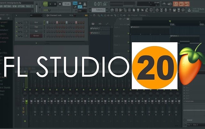This screenshot has height=129, width=205.
Task: Start playback with the play button
Action: pyautogui.click(x=50, y=4)
